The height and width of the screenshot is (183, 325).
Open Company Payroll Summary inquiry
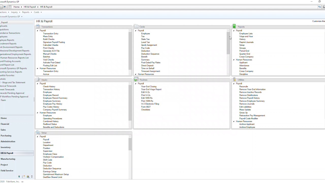click(x=55, y=110)
